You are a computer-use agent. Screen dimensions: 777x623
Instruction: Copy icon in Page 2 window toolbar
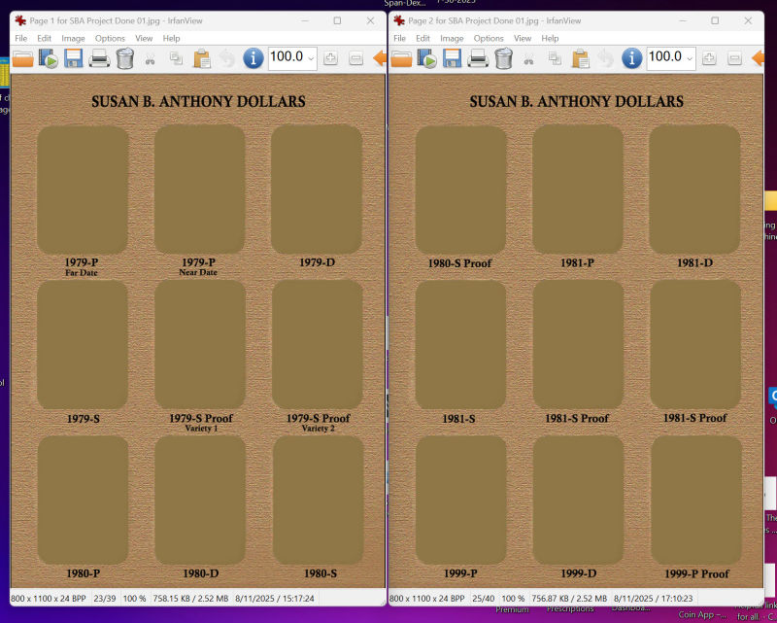[x=555, y=58]
